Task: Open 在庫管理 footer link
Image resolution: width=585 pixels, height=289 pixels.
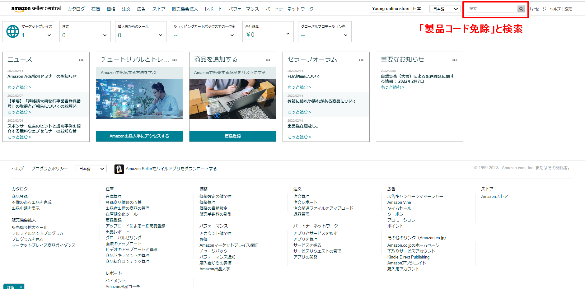Action: (114, 197)
